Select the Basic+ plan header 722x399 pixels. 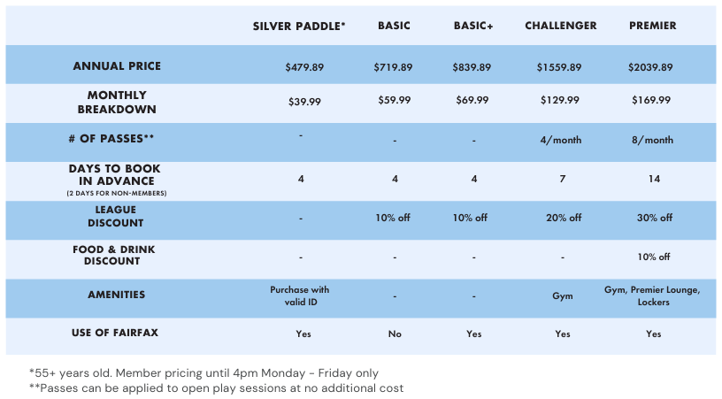coord(473,26)
